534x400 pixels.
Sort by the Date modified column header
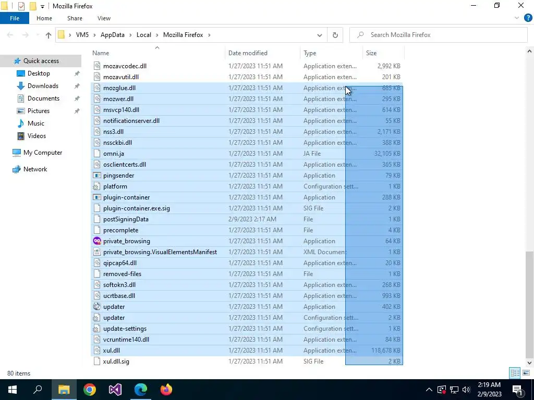263,53
